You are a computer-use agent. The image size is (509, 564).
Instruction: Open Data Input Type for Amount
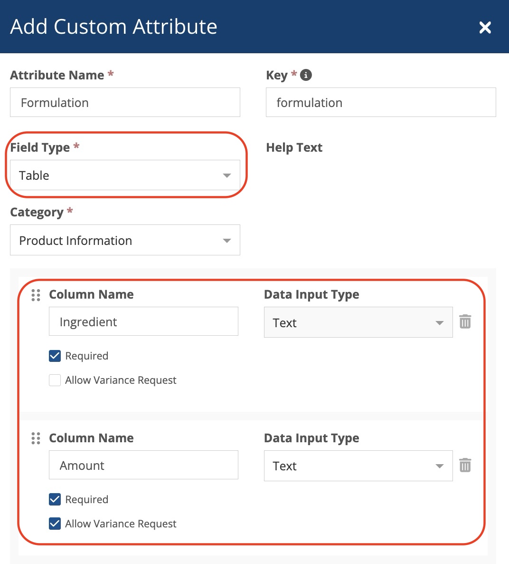(358, 466)
